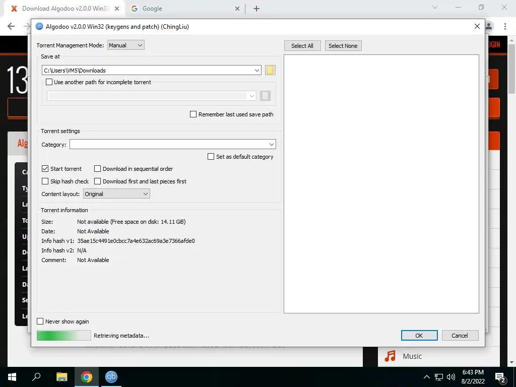The height and width of the screenshot is (387, 516).
Task: Click the volume speaker tray icon
Action: pos(451,377)
